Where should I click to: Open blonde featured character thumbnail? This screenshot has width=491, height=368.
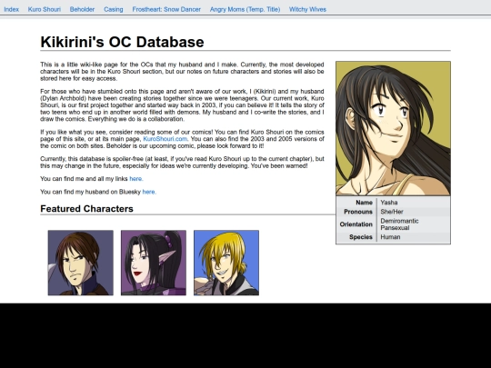click(x=226, y=263)
